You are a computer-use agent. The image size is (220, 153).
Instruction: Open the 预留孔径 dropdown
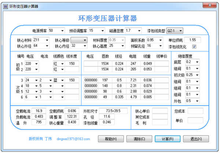coord(161,46)
